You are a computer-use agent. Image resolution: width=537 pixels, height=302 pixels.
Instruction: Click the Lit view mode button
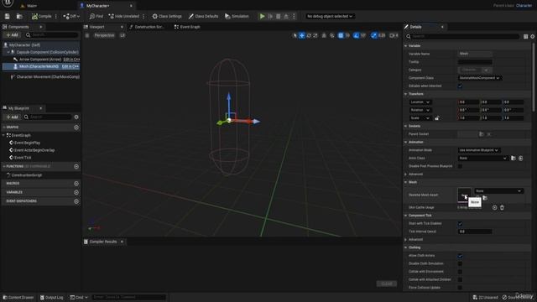pos(123,35)
